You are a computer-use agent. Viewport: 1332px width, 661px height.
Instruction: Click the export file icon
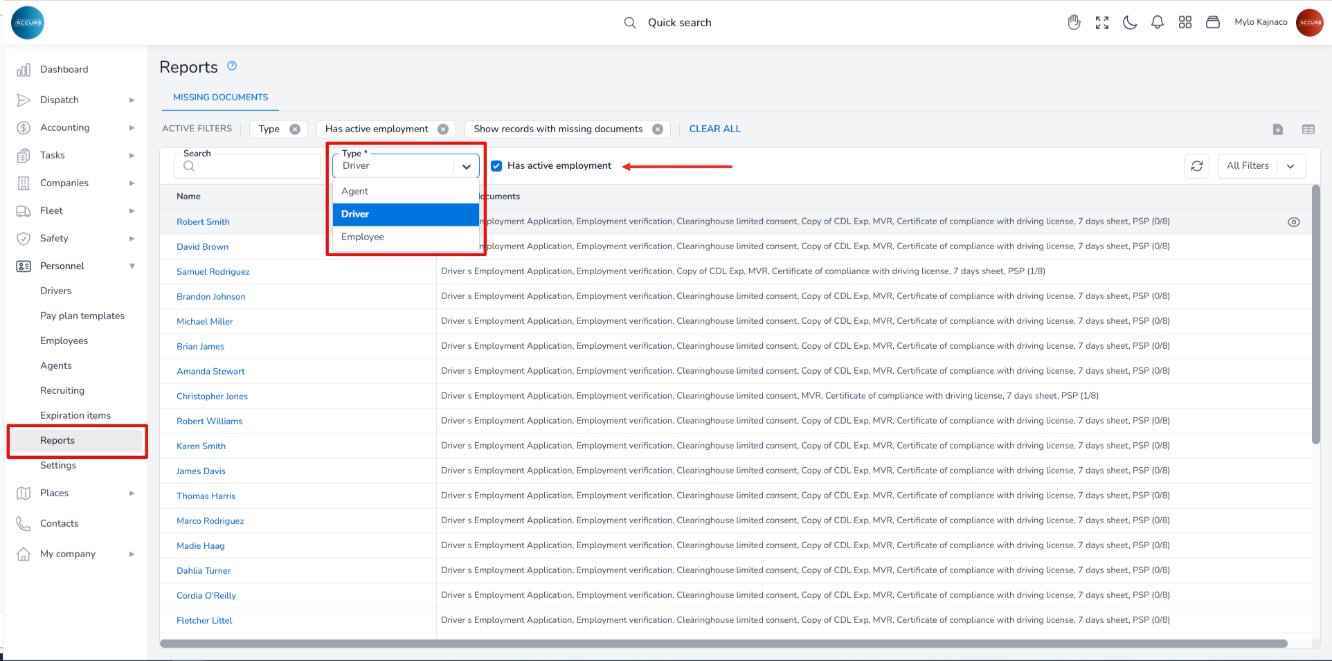[x=1277, y=129]
